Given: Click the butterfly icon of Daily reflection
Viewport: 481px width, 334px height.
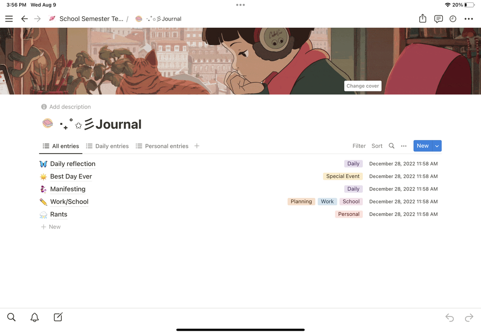Looking at the screenshot, I should pos(43,164).
